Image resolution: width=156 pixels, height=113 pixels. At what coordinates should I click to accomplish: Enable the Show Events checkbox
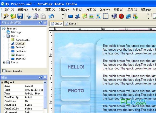click(4, 71)
